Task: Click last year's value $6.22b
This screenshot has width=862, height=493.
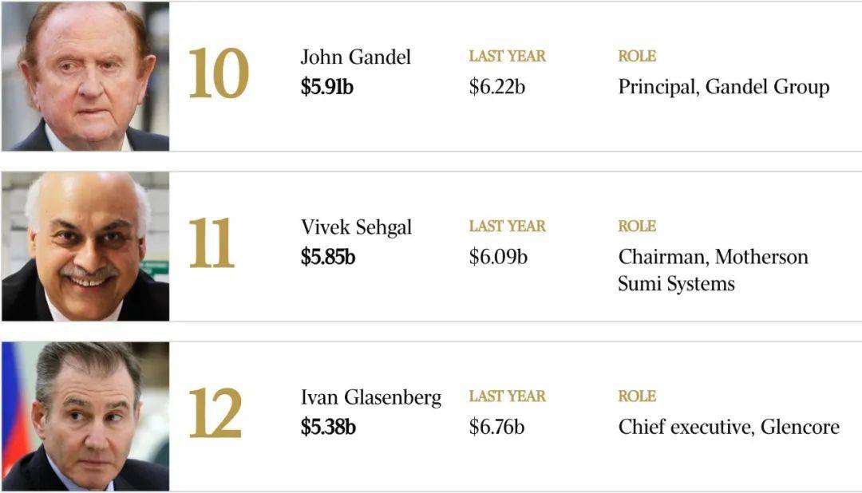Action: (x=497, y=87)
